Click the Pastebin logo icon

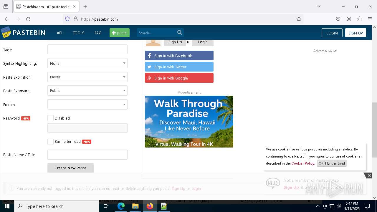(x=6, y=32)
